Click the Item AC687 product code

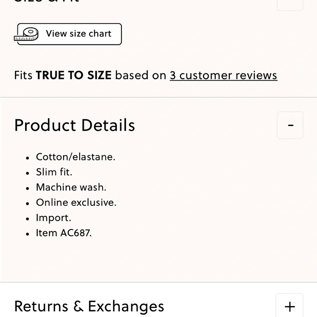64,233
